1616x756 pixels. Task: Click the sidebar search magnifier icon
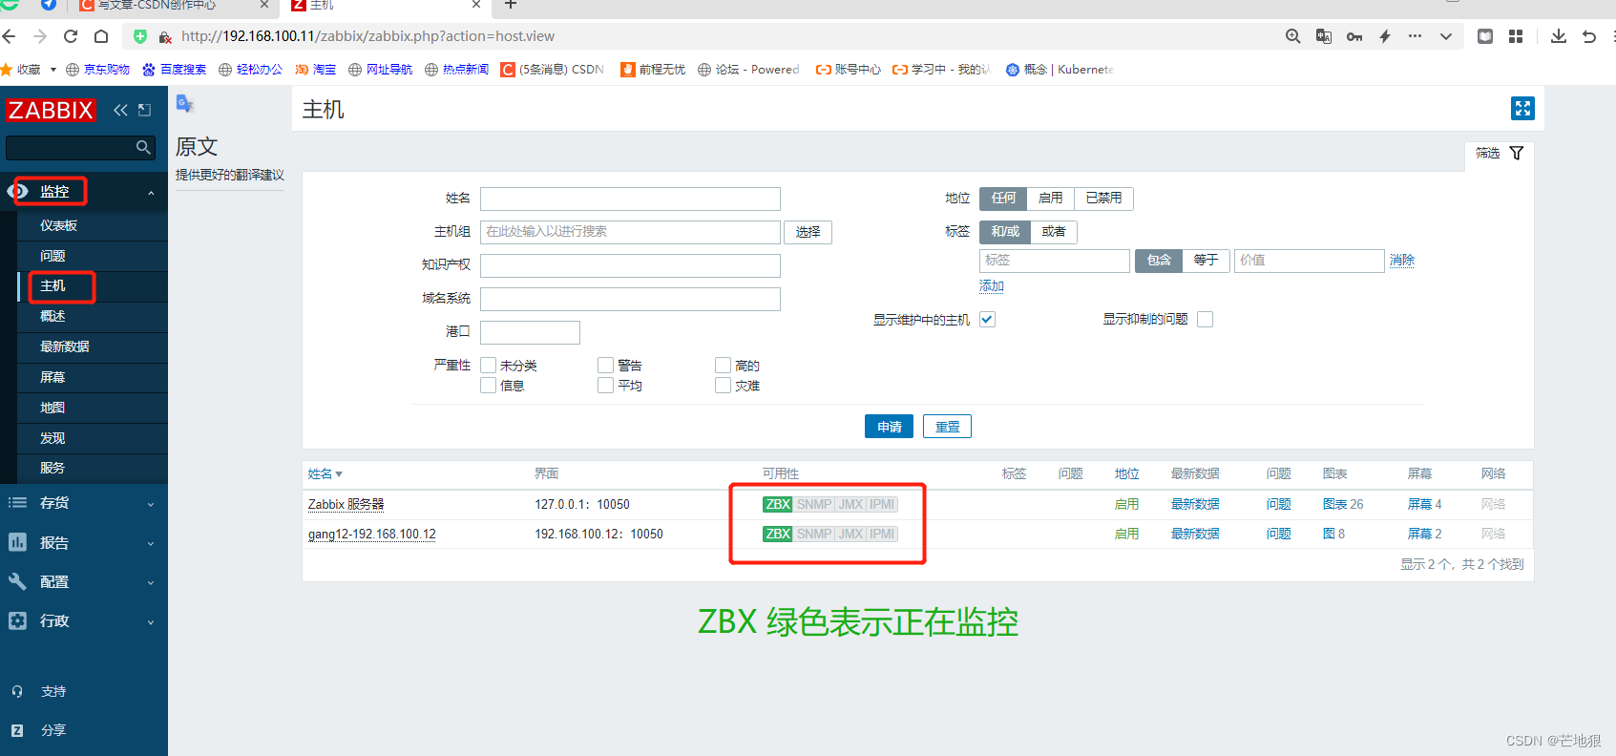pos(143,147)
